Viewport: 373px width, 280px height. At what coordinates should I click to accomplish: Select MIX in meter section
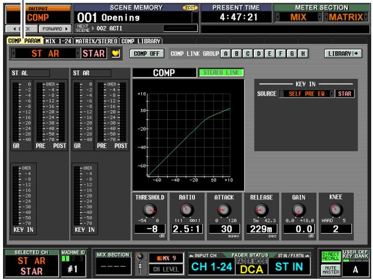point(298,17)
